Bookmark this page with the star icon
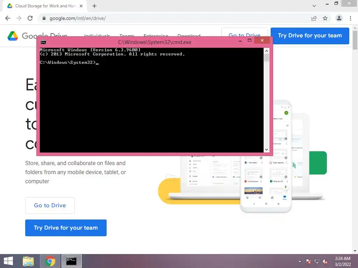 tap(325, 18)
